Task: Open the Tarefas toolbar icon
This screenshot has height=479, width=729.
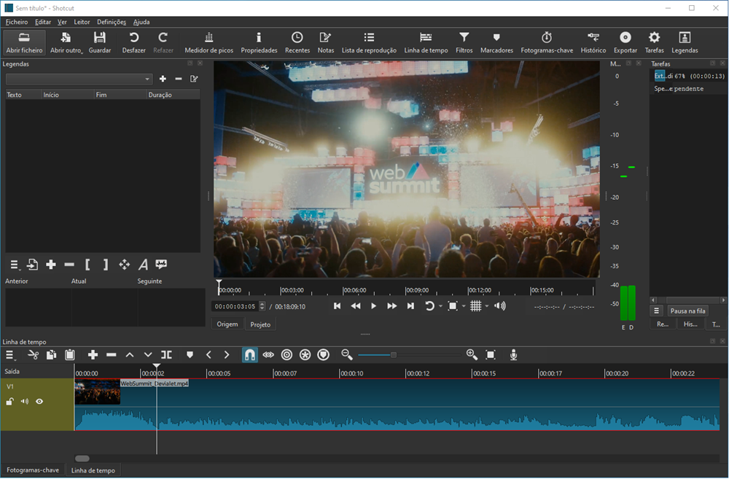Action: coord(654,42)
